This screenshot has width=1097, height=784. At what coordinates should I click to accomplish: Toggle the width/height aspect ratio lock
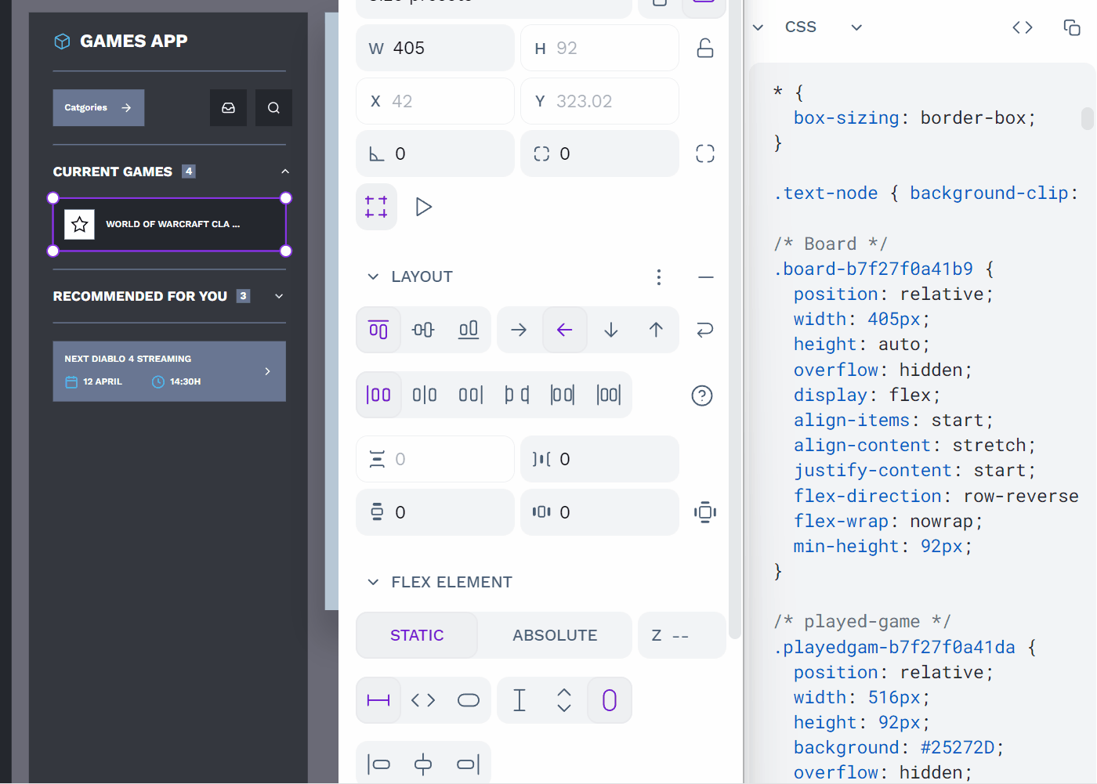(704, 48)
